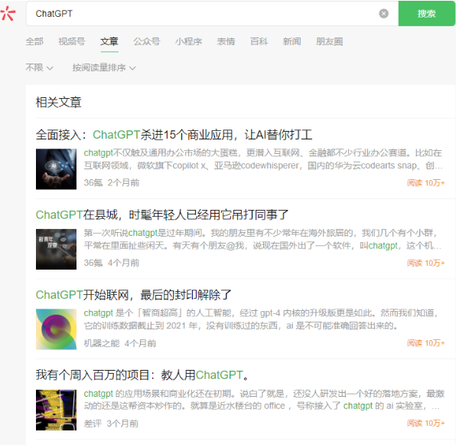Click 阅读 10万+ on ChatGPT在县城 article
Viewport: 456px width, 445px height.
(x=425, y=263)
